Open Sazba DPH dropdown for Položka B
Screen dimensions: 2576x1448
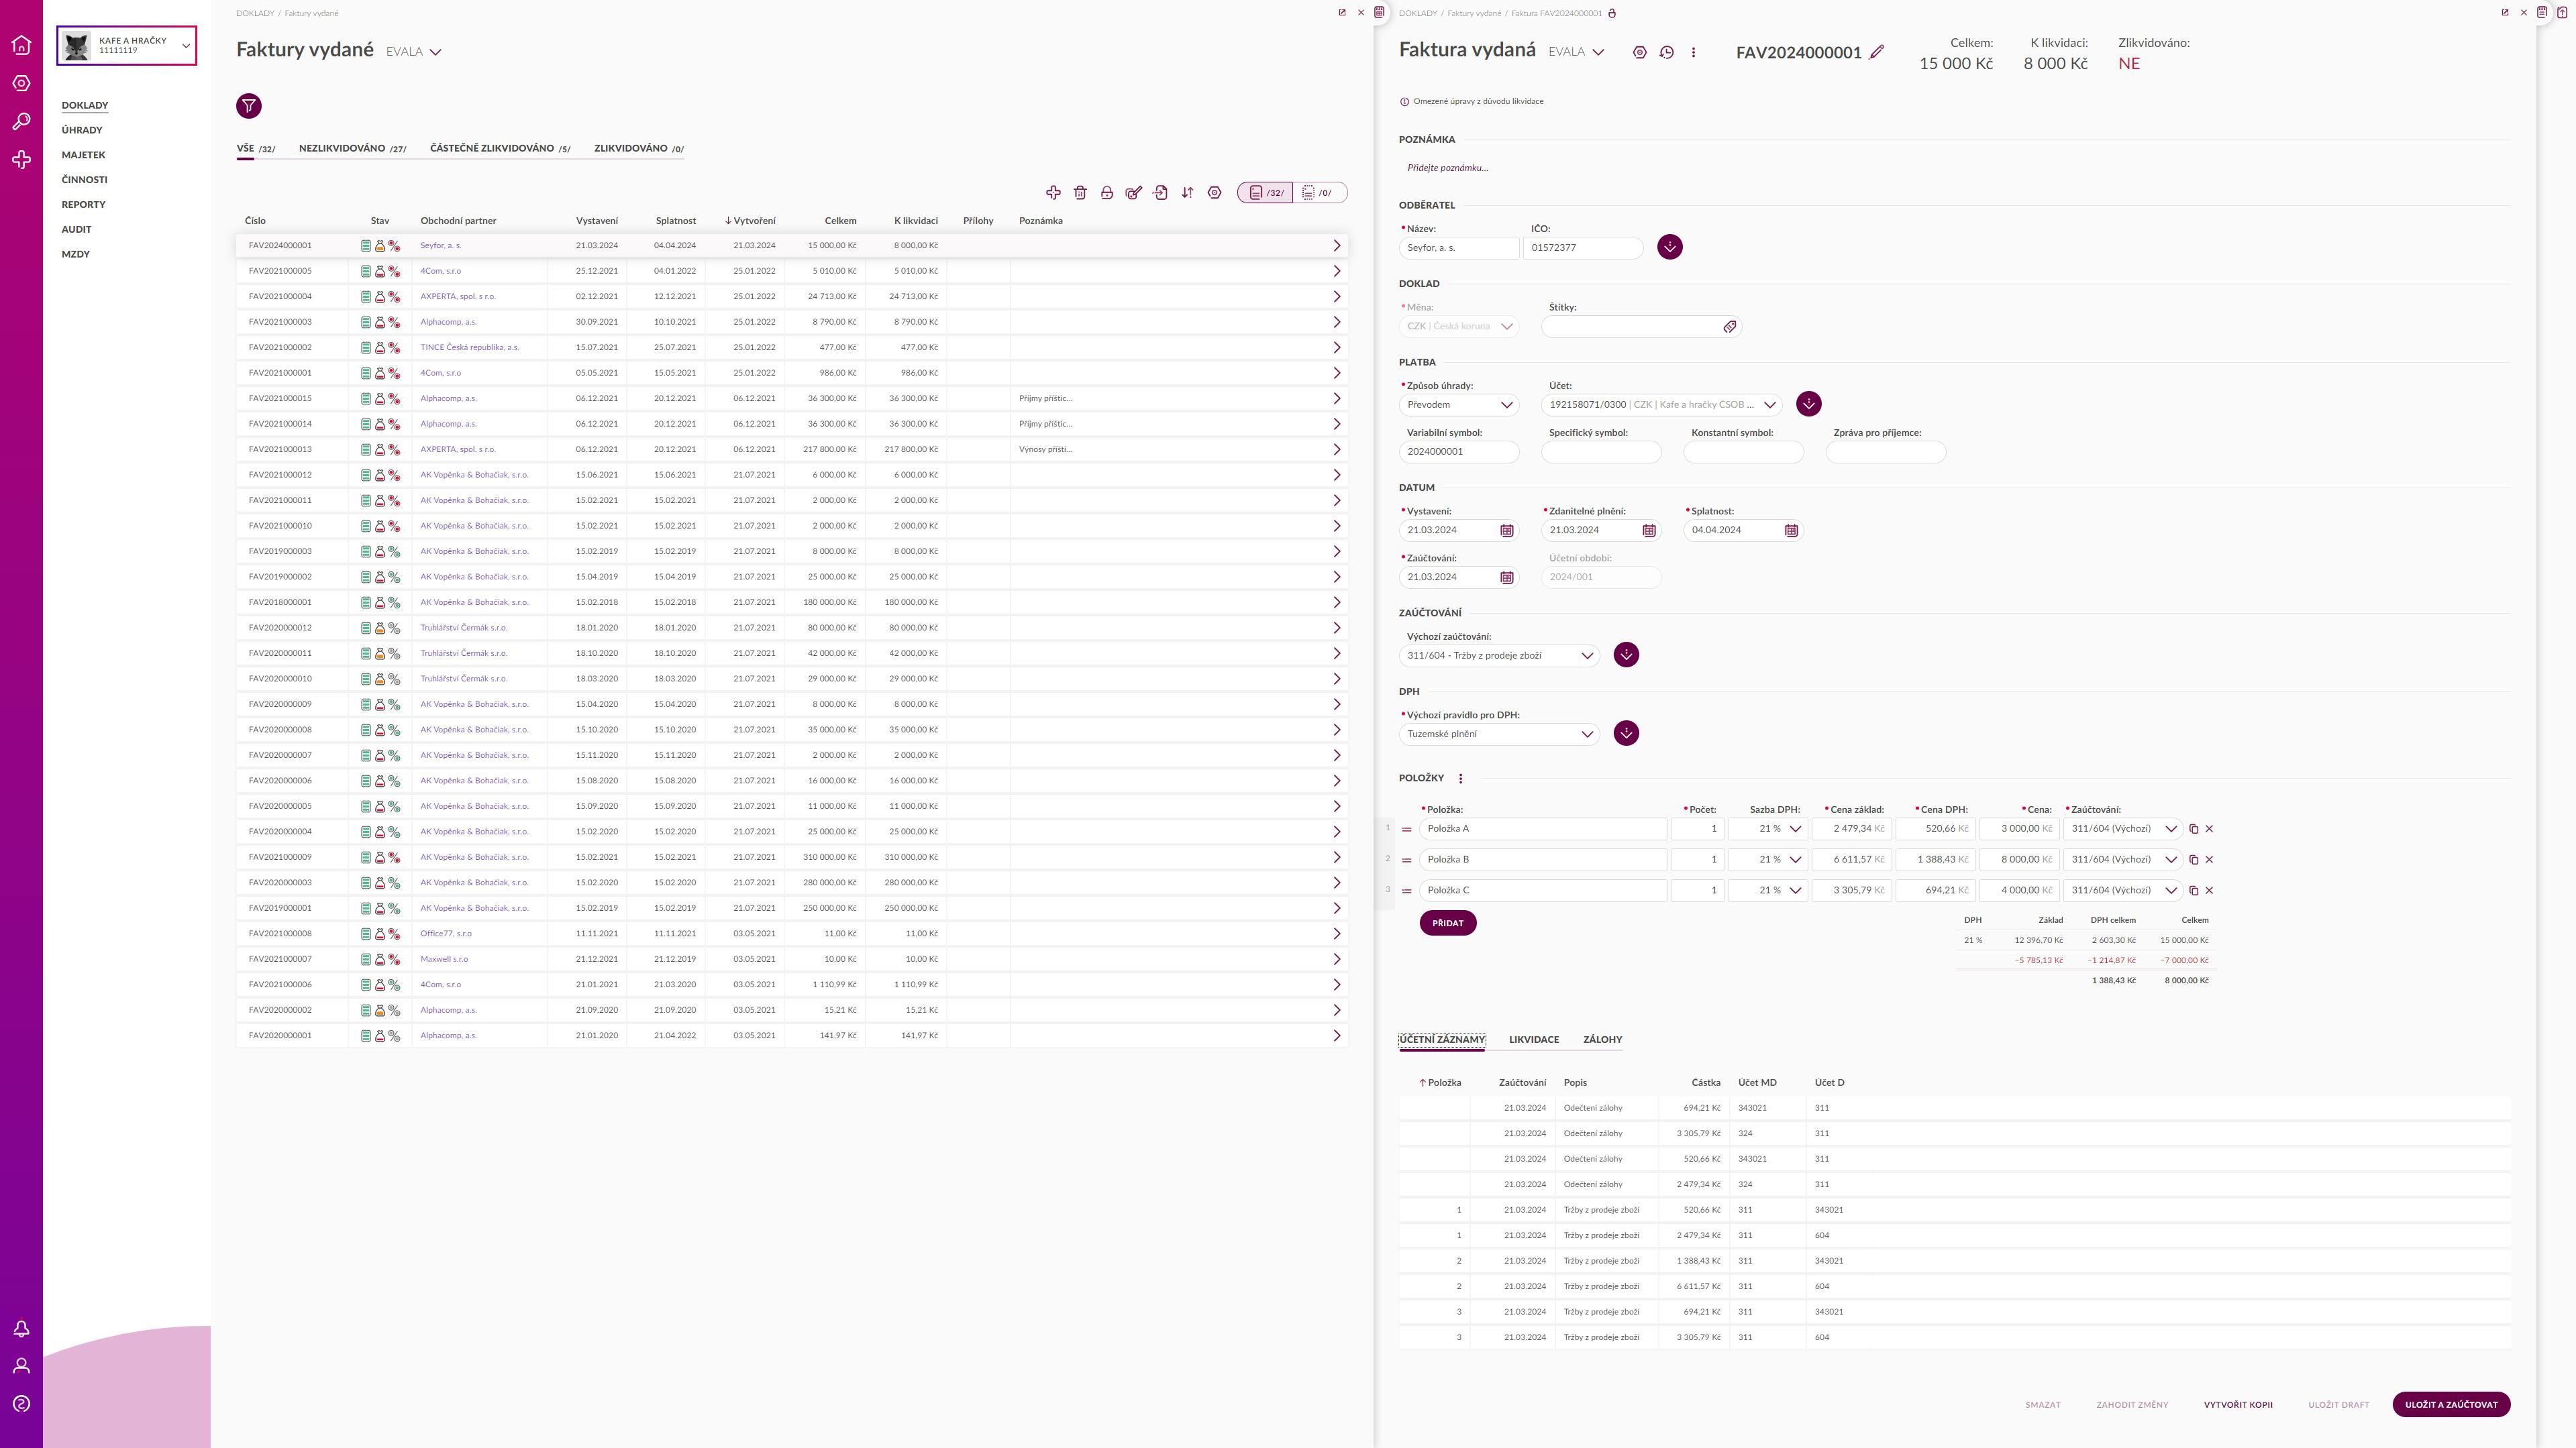coord(1768,859)
